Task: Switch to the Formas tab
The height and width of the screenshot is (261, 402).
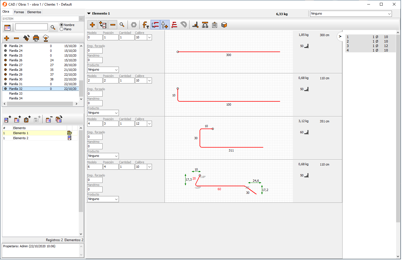Action: point(19,12)
